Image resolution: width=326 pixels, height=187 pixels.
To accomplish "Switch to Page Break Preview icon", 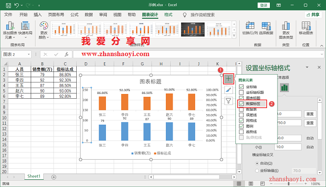I will [x=262, y=184].
